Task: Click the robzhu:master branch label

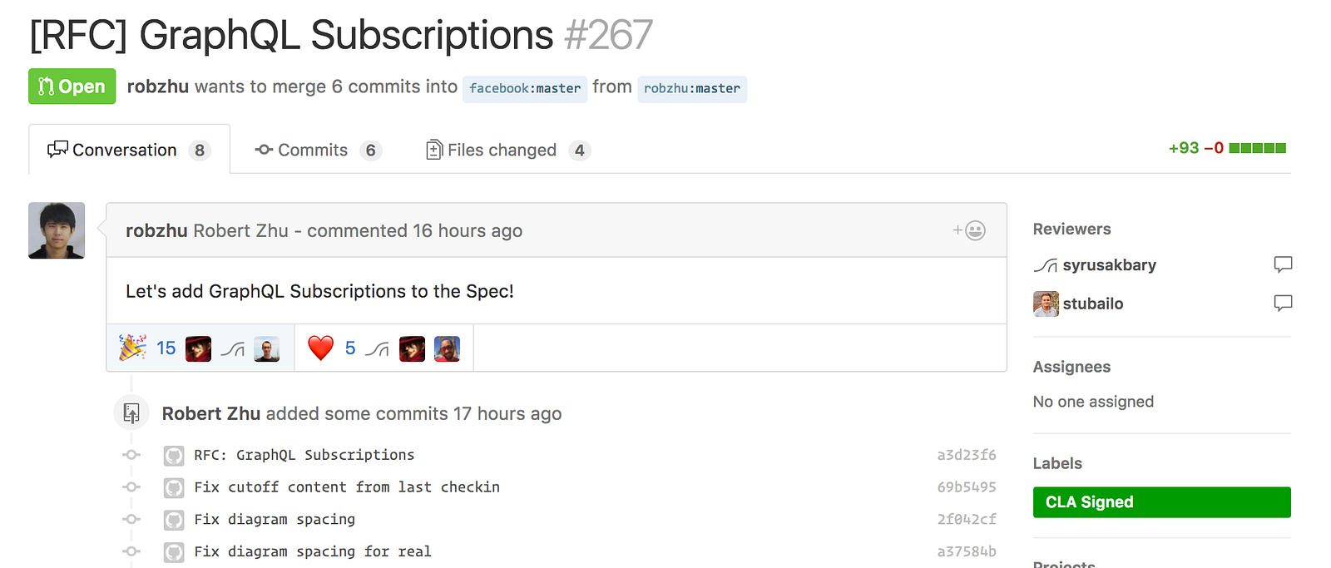Action: (692, 88)
